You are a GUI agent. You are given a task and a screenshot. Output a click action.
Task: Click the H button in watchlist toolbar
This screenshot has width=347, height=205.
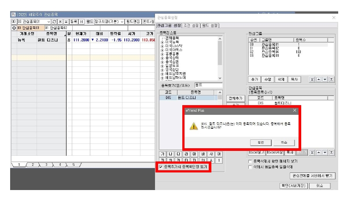coord(81,22)
